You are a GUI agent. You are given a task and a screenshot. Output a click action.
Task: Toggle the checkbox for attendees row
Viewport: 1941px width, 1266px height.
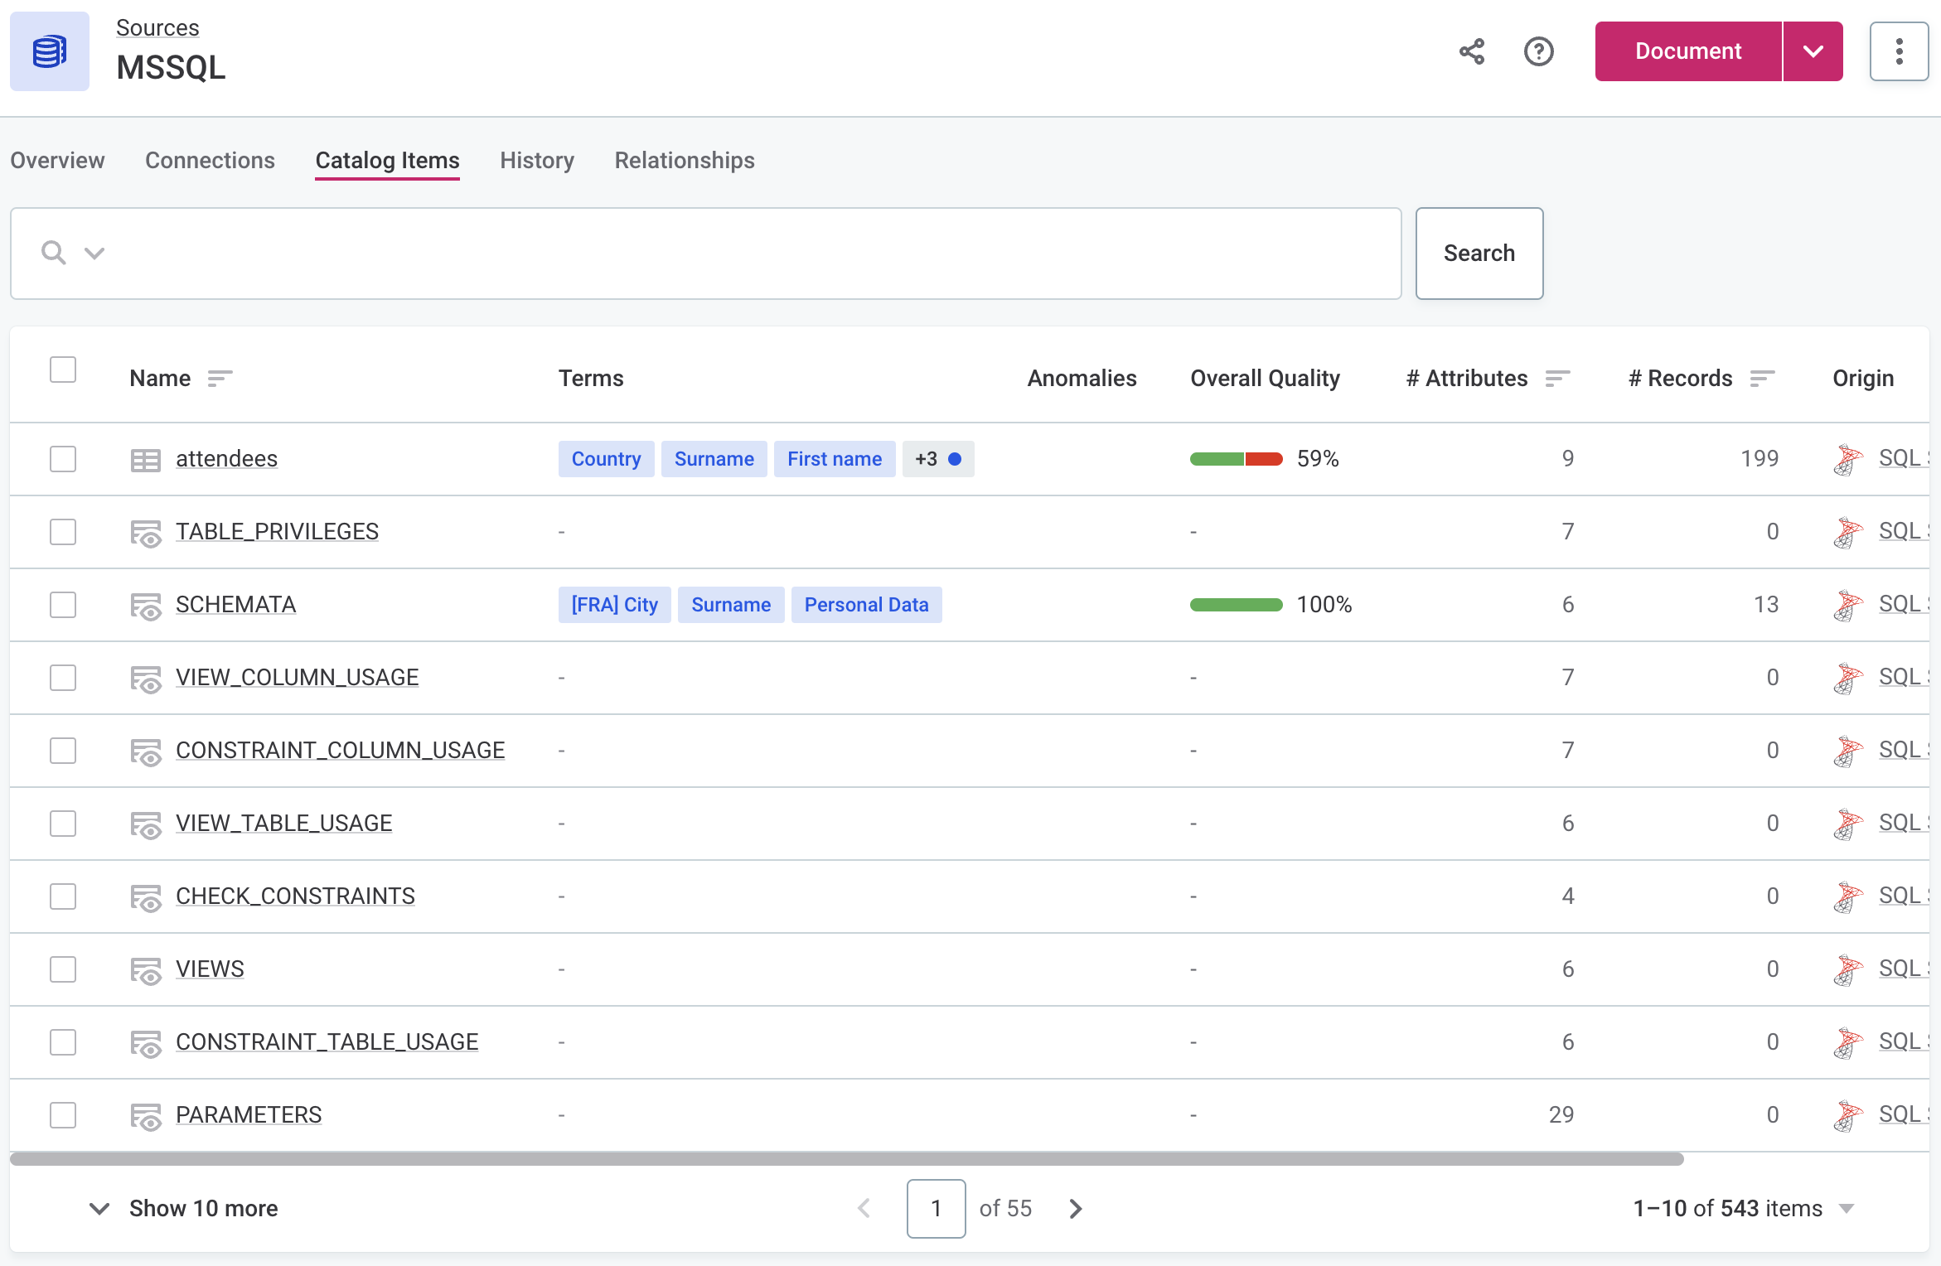(64, 458)
